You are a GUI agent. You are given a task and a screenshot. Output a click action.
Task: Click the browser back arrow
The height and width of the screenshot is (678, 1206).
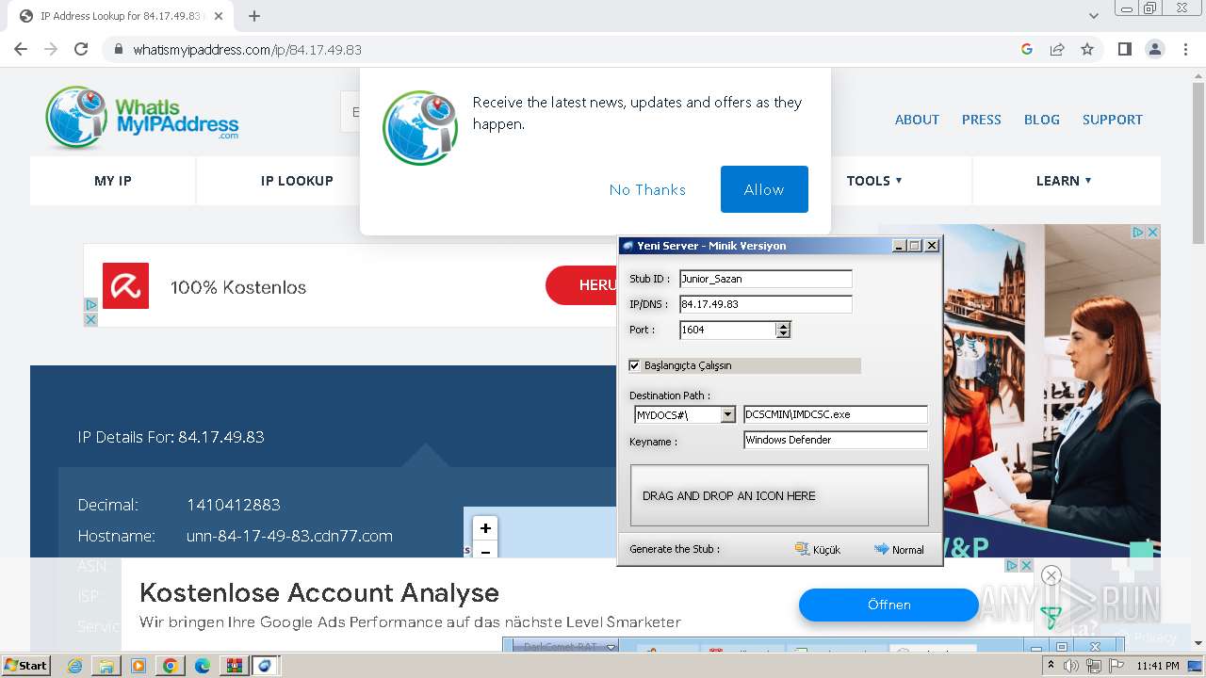pos(21,49)
